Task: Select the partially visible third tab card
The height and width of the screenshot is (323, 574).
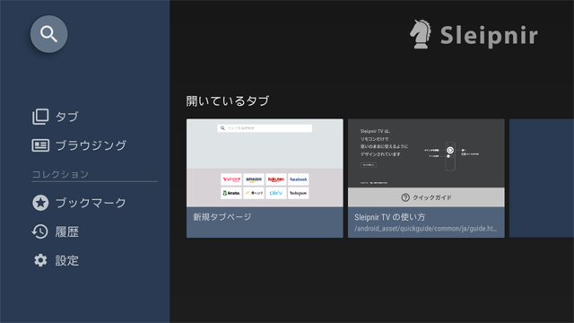Action: pyautogui.click(x=542, y=178)
